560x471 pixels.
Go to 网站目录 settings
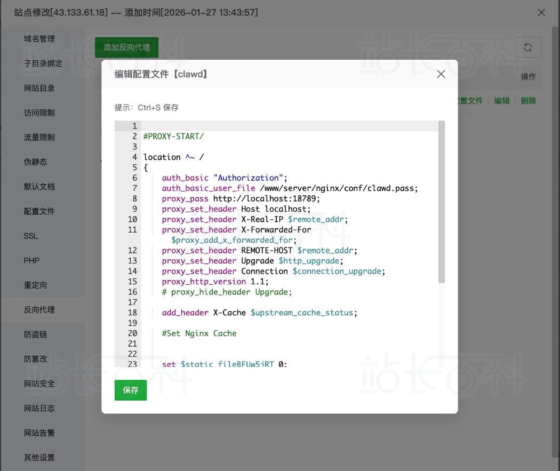39,88
